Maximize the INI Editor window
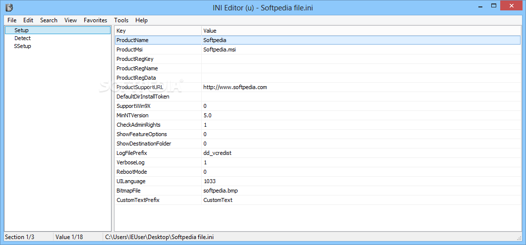The image size is (526, 245). 494,5
